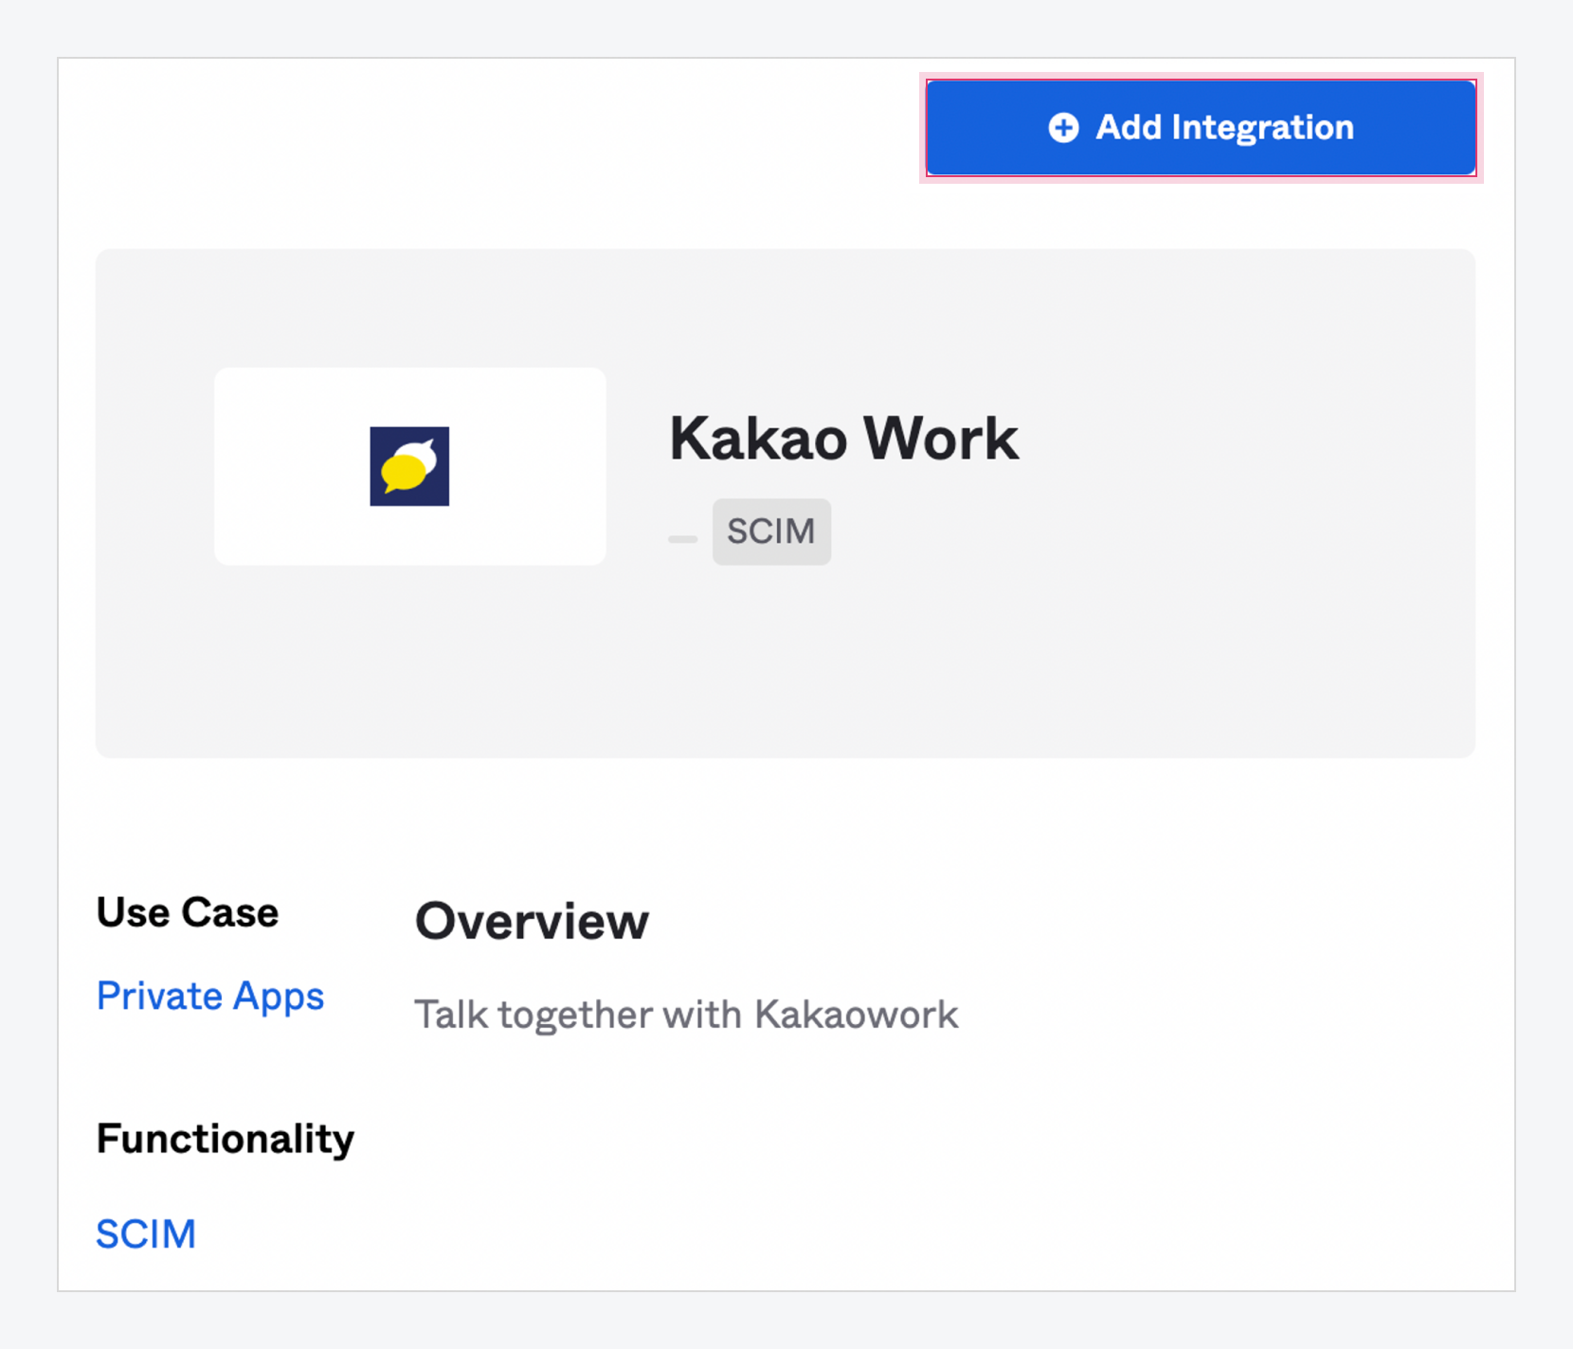Select the SCIM badge under Kakao Work

[771, 531]
